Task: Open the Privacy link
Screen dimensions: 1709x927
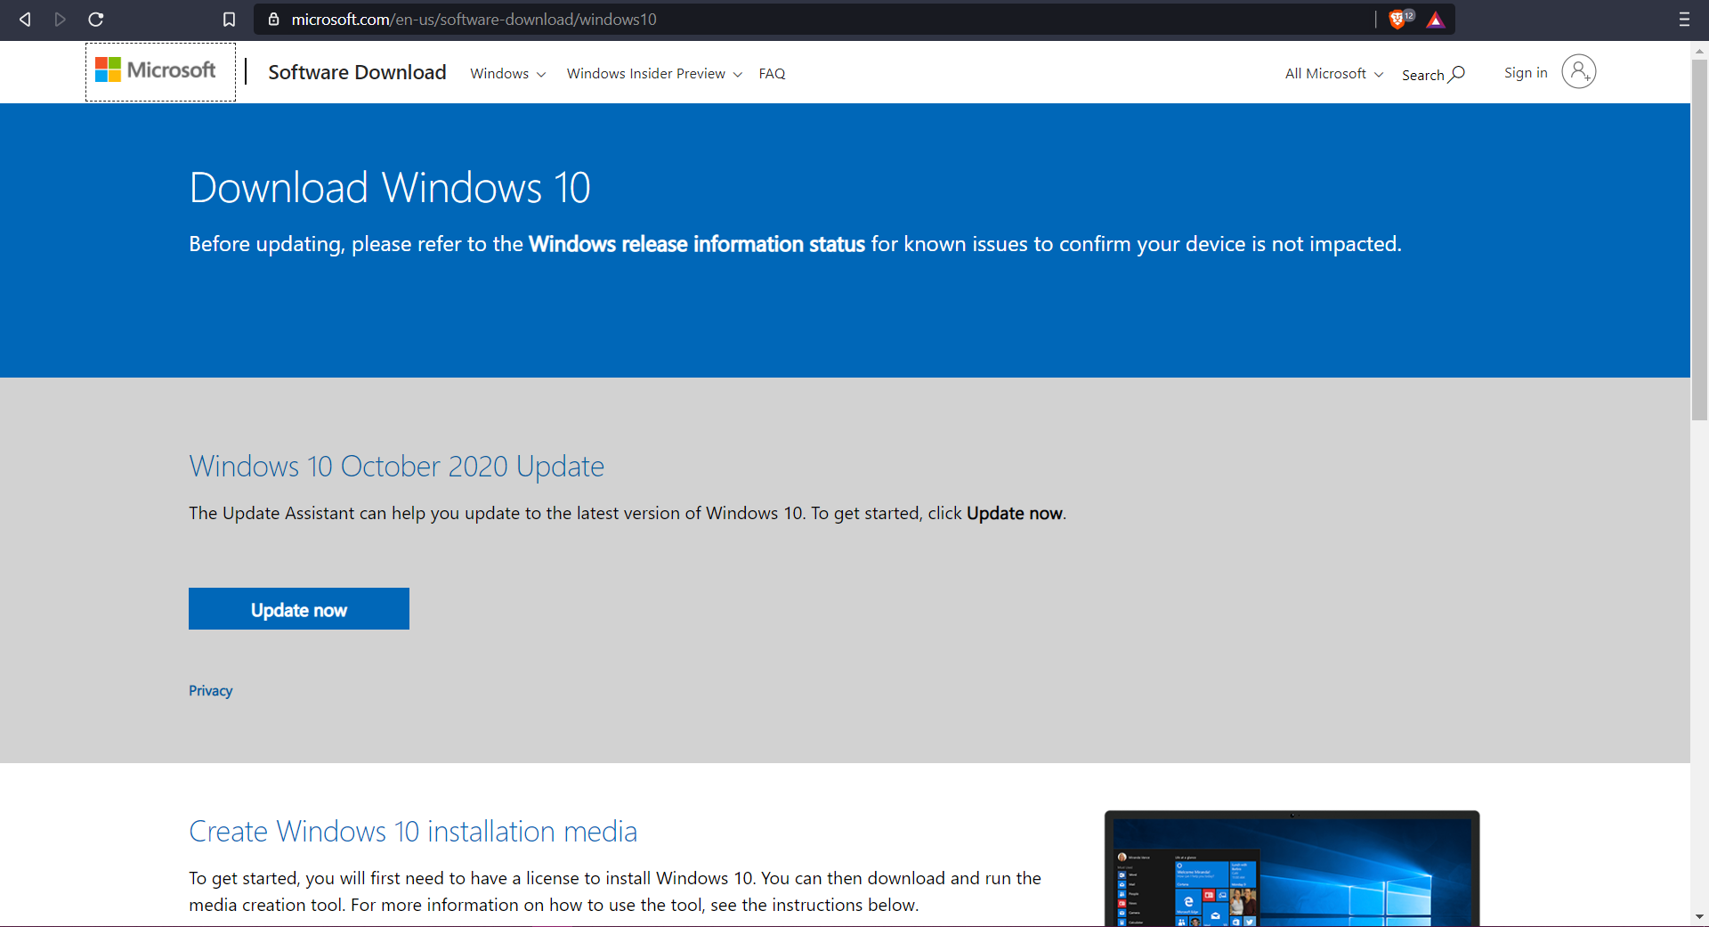Action: click(x=210, y=691)
